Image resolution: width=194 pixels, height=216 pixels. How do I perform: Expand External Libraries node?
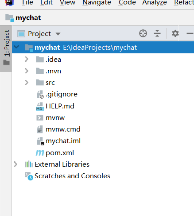tap(16, 164)
